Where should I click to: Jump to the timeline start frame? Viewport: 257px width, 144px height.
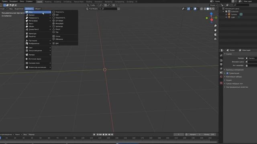coord(98,134)
